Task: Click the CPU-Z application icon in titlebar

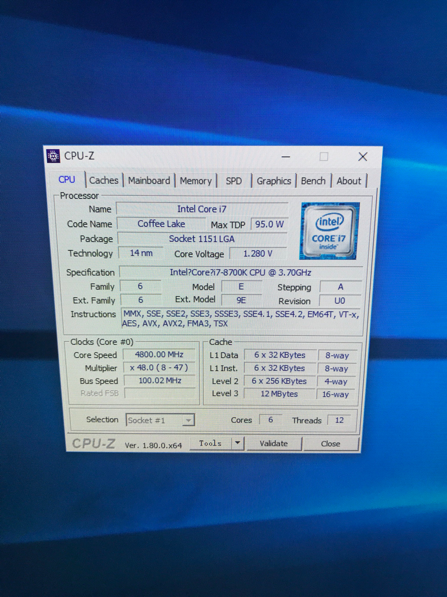Action: (x=53, y=156)
